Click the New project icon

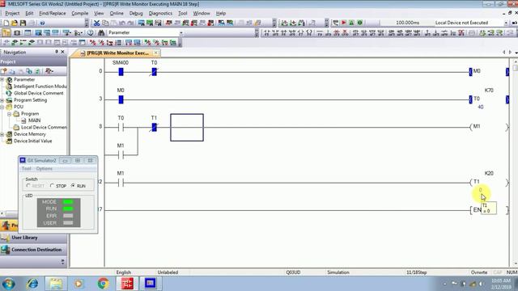click(x=6, y=23)
